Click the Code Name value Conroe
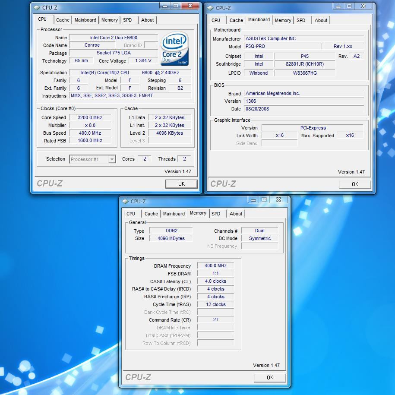 tap(92, 45)
